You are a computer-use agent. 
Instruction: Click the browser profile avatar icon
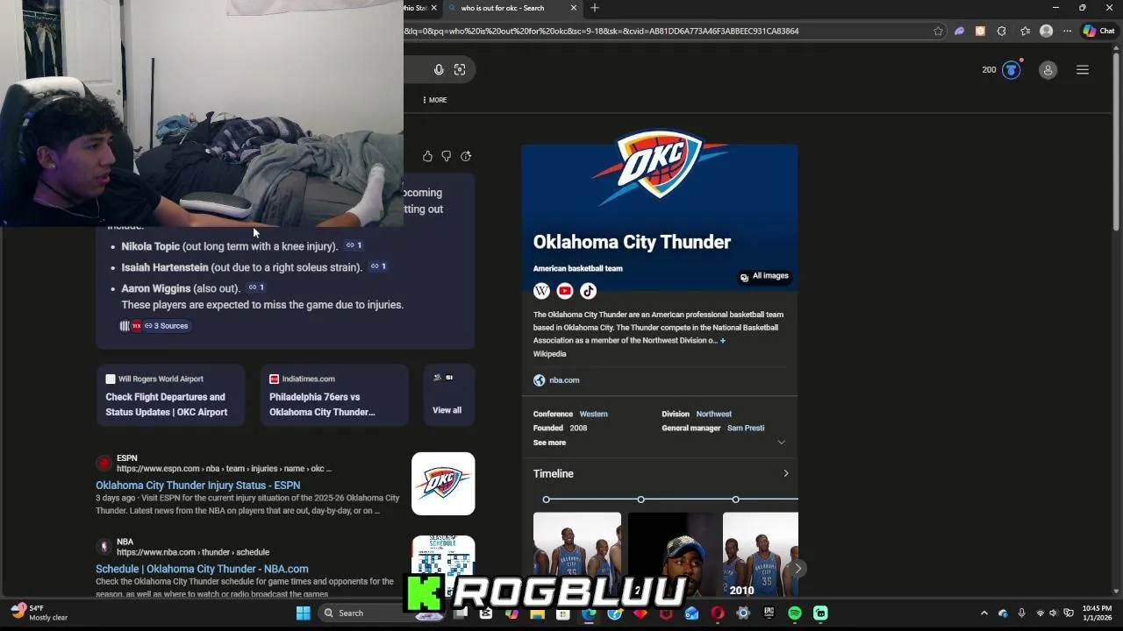click(1046, 31)
